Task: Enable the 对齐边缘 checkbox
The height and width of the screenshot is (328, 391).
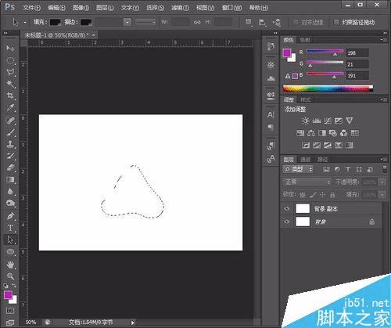Action: point(296,22)
